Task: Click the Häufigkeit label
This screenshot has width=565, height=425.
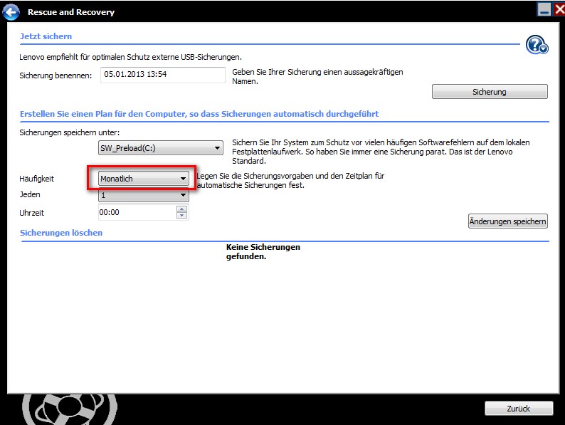Action: (37, 179)
